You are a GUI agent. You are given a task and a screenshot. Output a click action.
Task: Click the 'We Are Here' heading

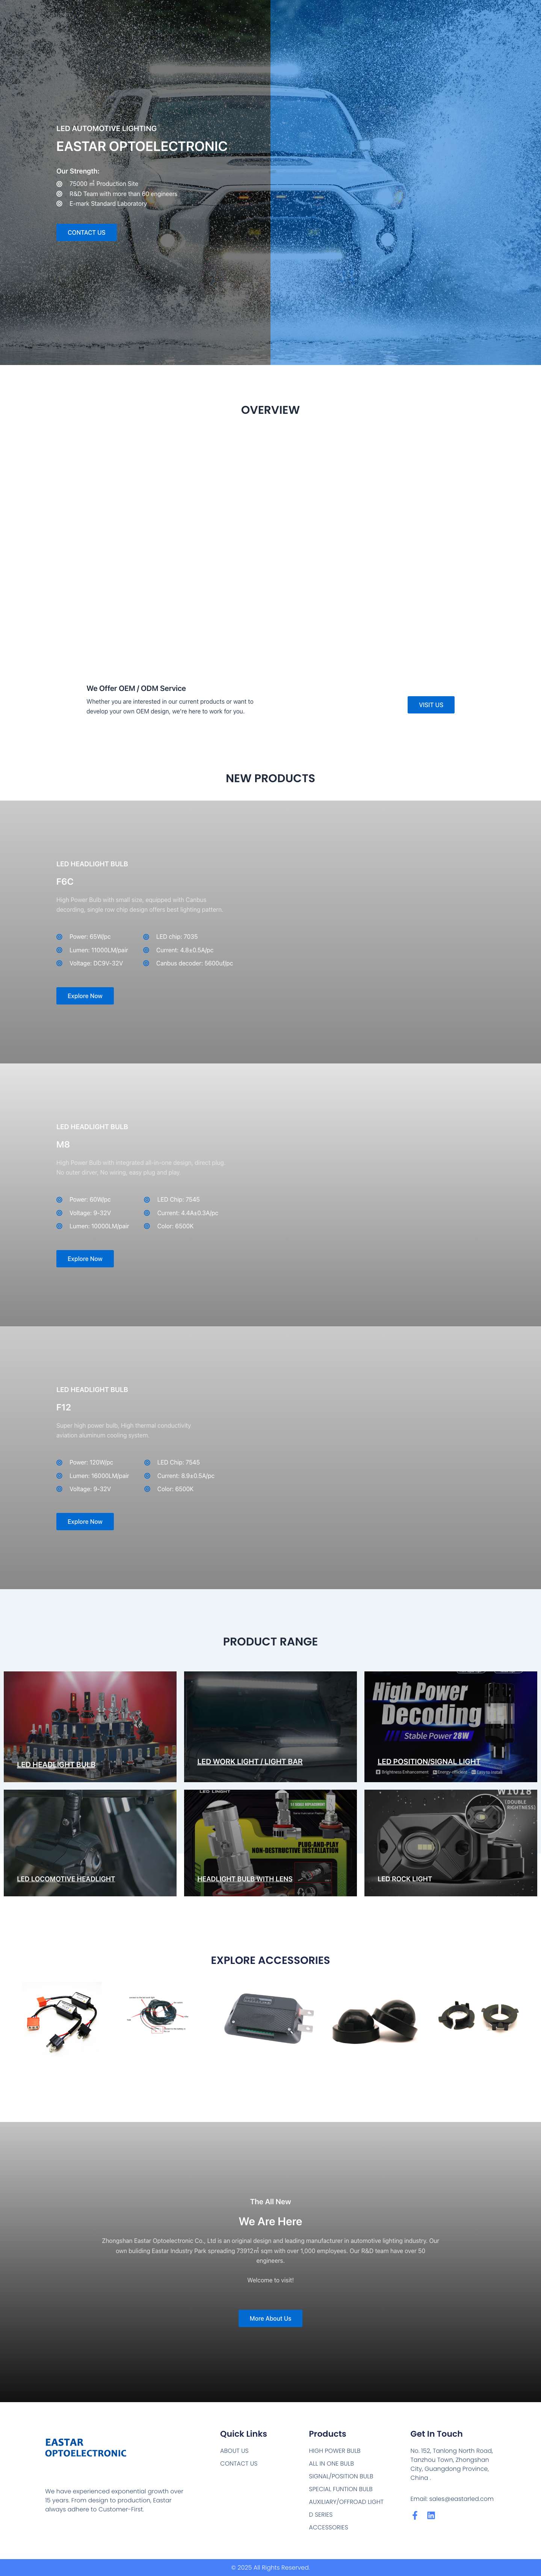(x=270, y=2221)
